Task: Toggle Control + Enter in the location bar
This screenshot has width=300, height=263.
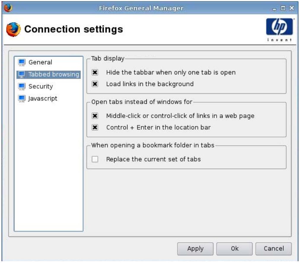Action: (x=95, y=127)
